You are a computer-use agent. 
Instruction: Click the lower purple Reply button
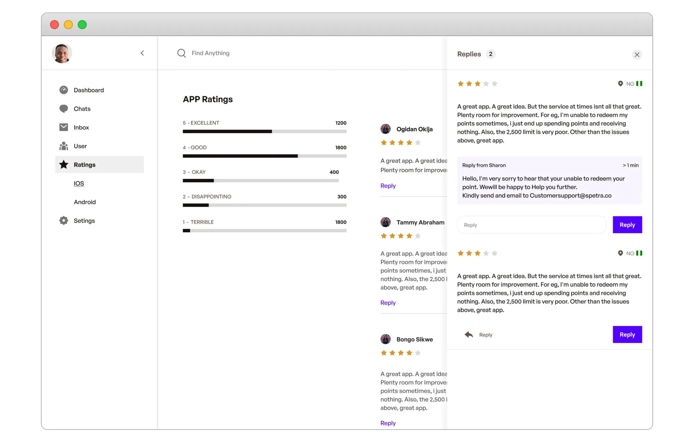(x=627, y=335)
